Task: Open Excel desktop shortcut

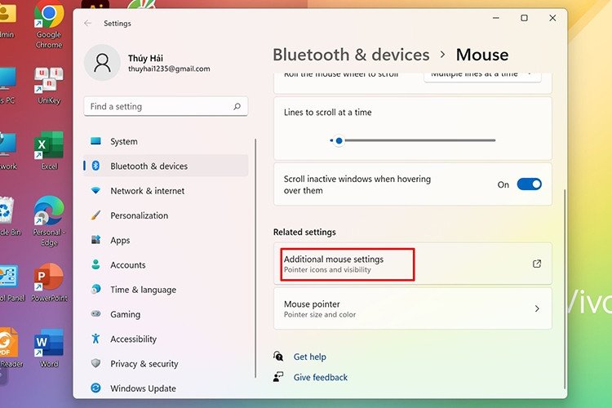Action: (x=49, y=150)
